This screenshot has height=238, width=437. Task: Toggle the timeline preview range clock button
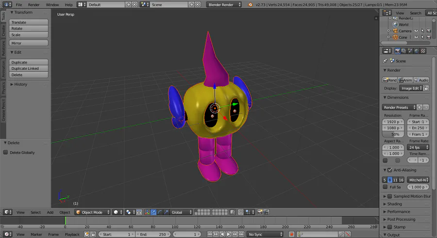tap(87, 234)
